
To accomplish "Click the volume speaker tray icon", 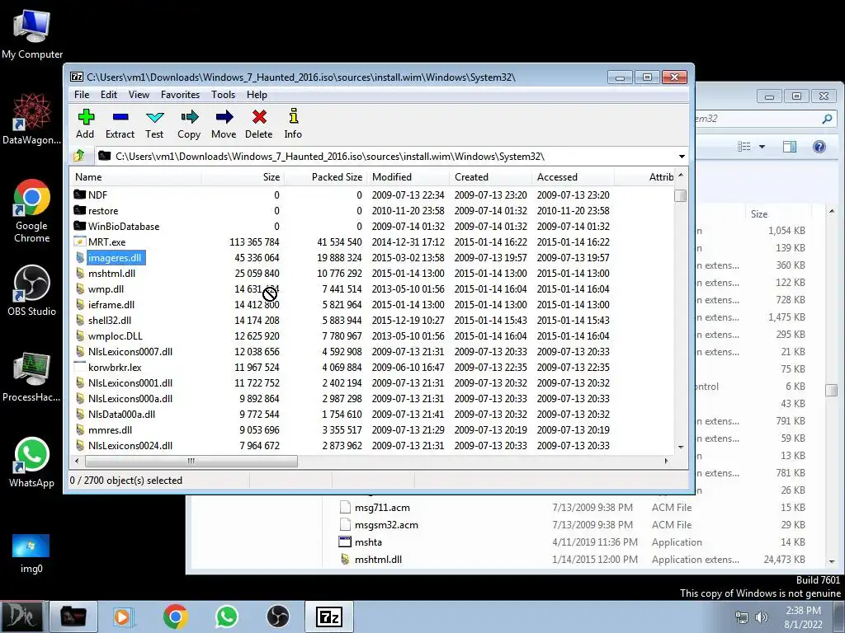I will point(762,617).
